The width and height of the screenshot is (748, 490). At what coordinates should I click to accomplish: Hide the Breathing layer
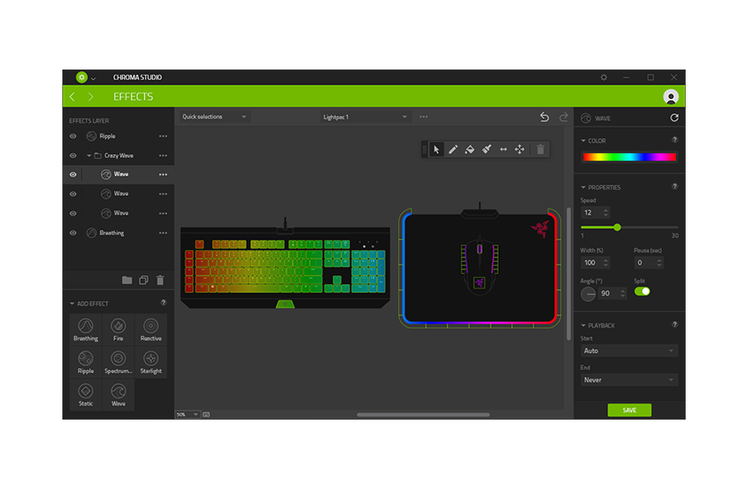click(x=73, y=233)
